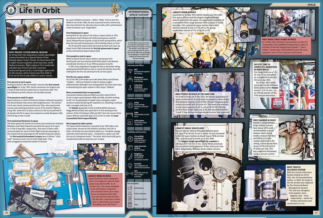The width and height of the screenshot is (323, 218).
Task: Click page number 21
Action: [x=316, y=212]
